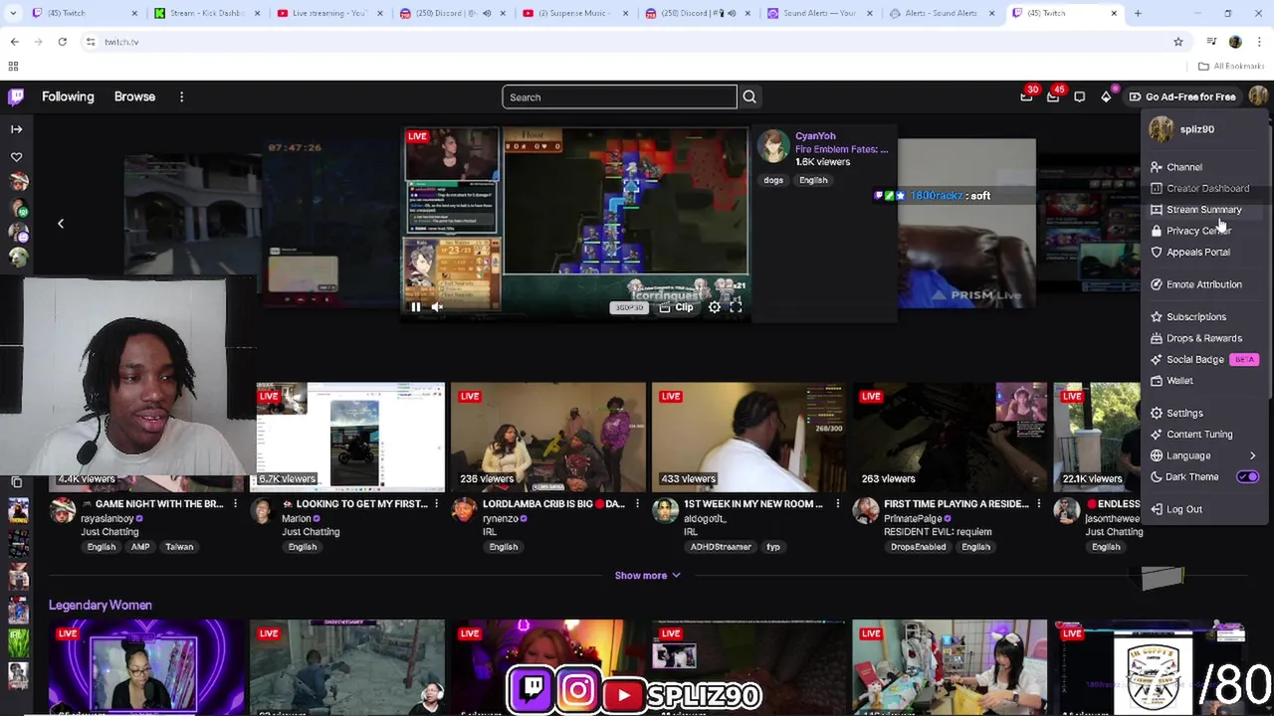Screen dimensions: 1274x716
Task: Open Drops & Rewards menu item
Action: 1204,338
